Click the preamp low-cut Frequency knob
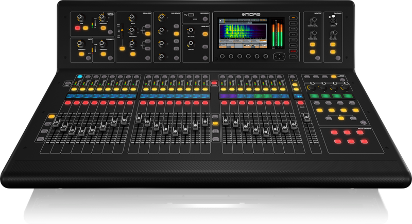This screenshot has height=224, width=412. coord(102,18)
